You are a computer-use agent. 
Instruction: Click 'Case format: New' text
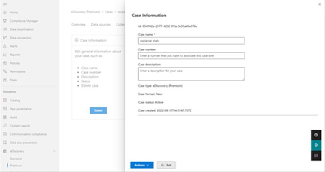click(x=150, y=94)
